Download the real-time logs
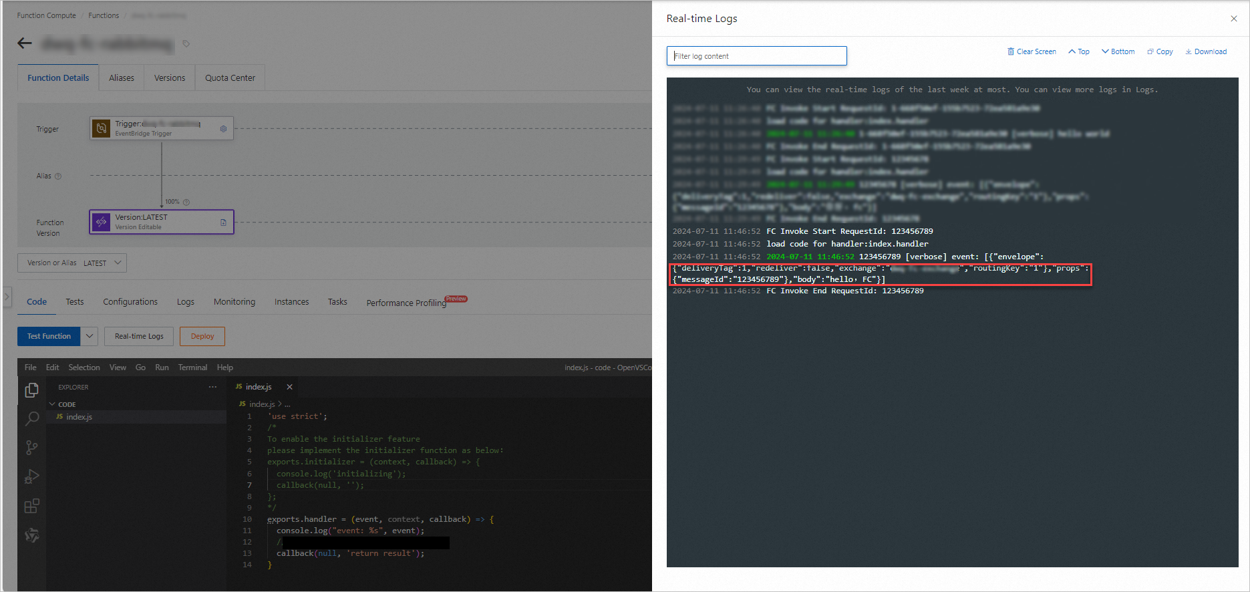This screenshot has height=592, width=1250. 1206,51
